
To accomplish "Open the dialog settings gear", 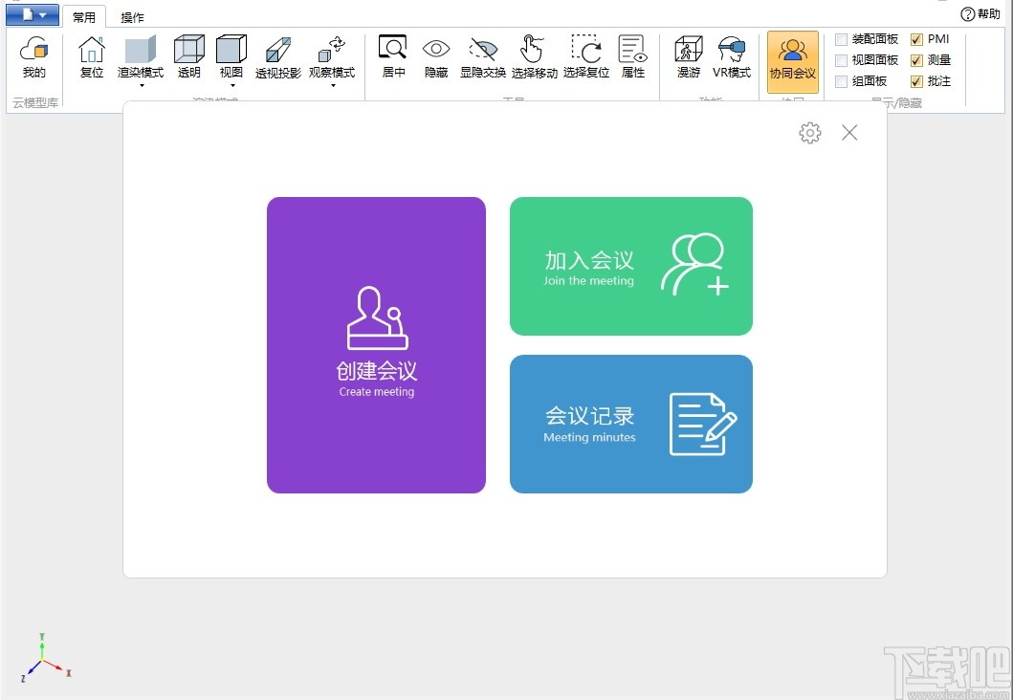I will 809,133.
